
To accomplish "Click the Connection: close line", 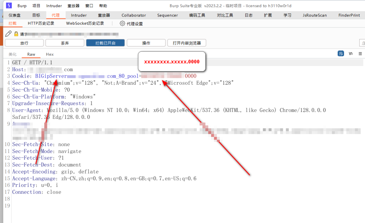I will (x=36, y=192).
